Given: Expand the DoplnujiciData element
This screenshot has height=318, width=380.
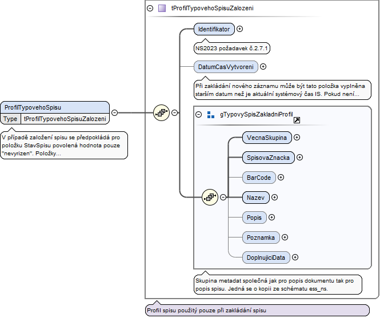Looking at the screenshot, I should pos(295,257).
